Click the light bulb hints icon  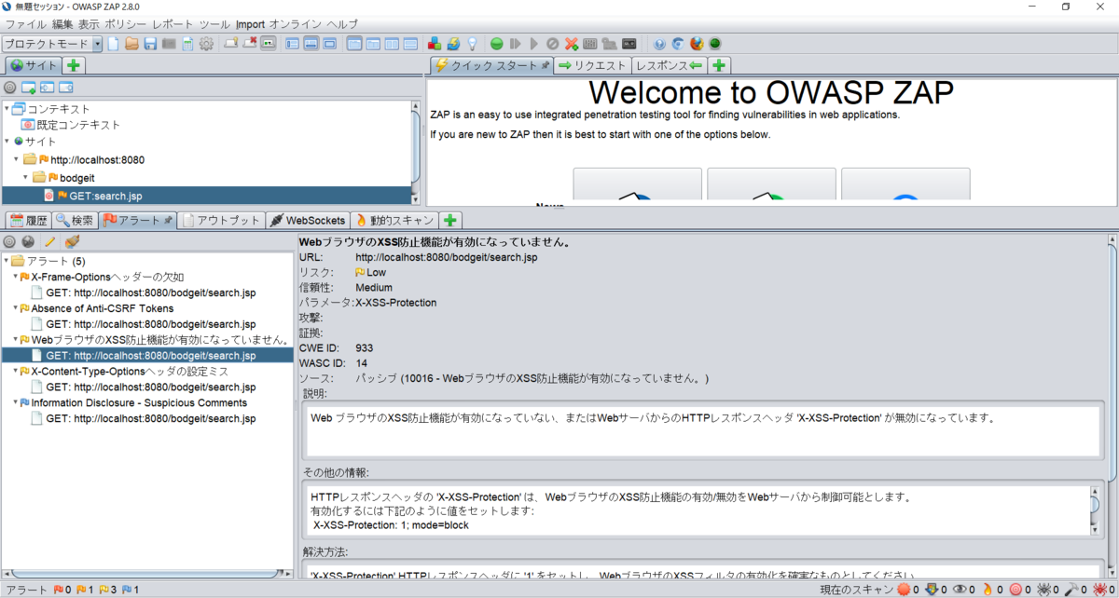tap(472, 44)
